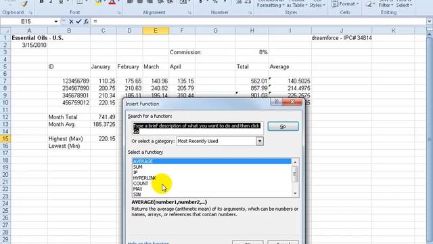
Task: Click the Average value 214.4975 cell
Action: point(290,88)
